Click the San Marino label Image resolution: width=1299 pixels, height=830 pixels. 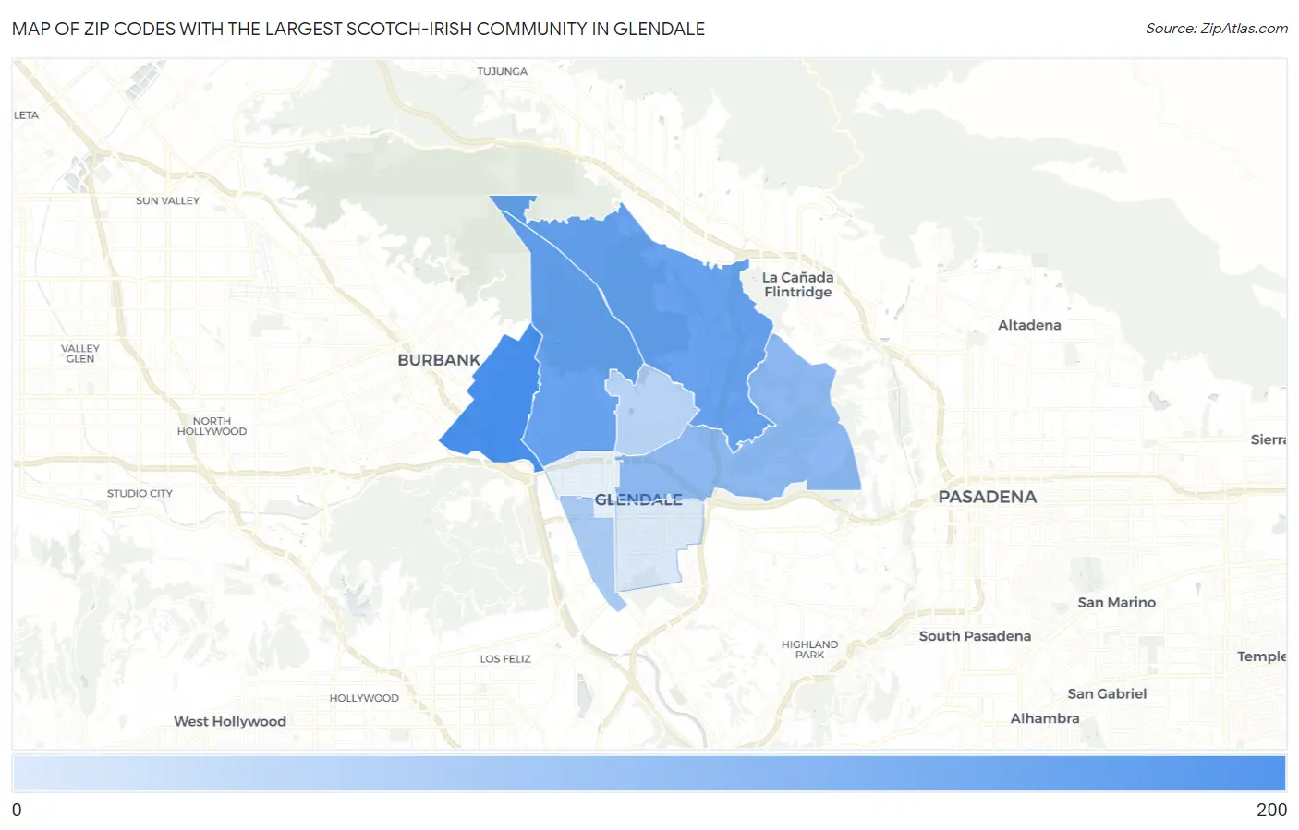1116,602
